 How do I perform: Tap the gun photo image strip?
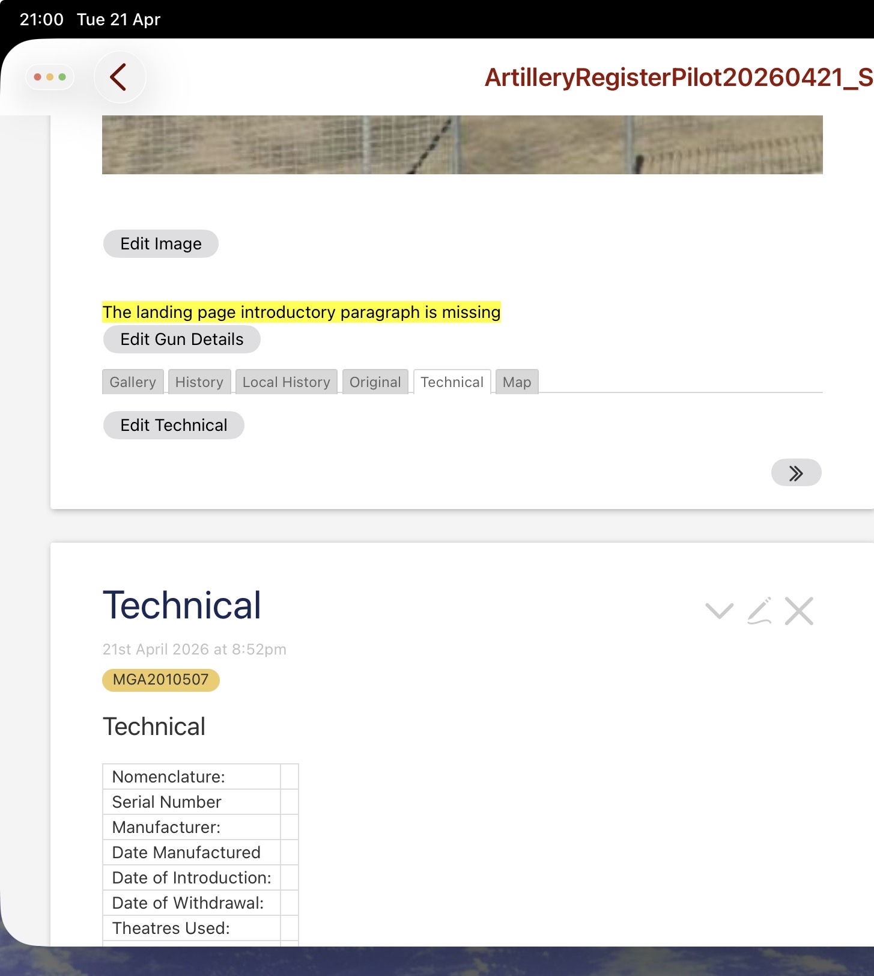coord(462,145)
